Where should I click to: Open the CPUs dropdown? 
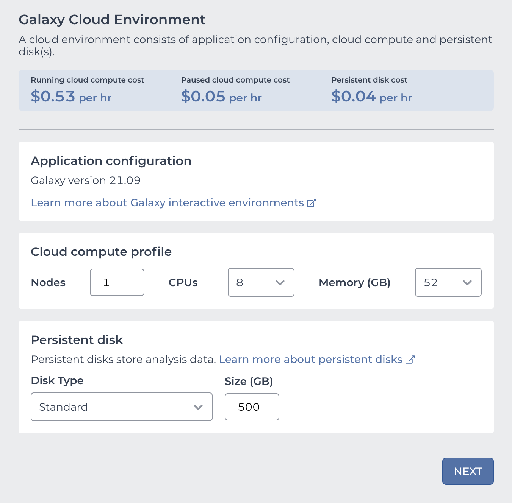[261, 282]
